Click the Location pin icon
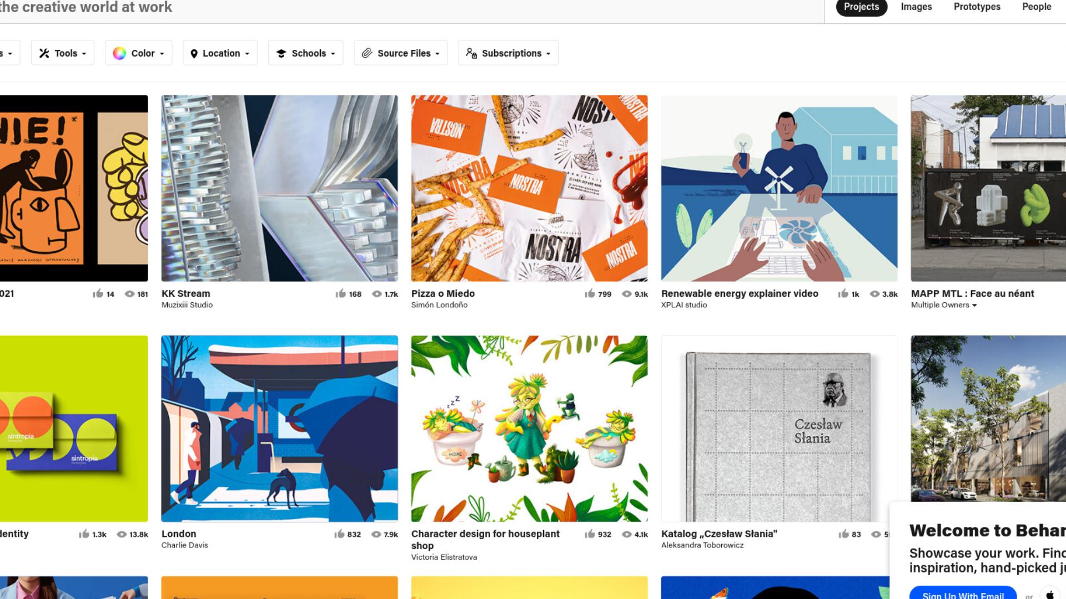This screenshot has width=1066, height=599. pyautogui.click(x=194, y=54)
